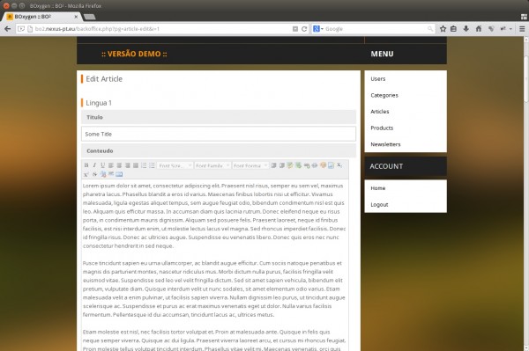Open the HTML source editor
Image resolution: width=529 pixels, height=351 pixels.
pyautogui.click(x=119, y=174)
